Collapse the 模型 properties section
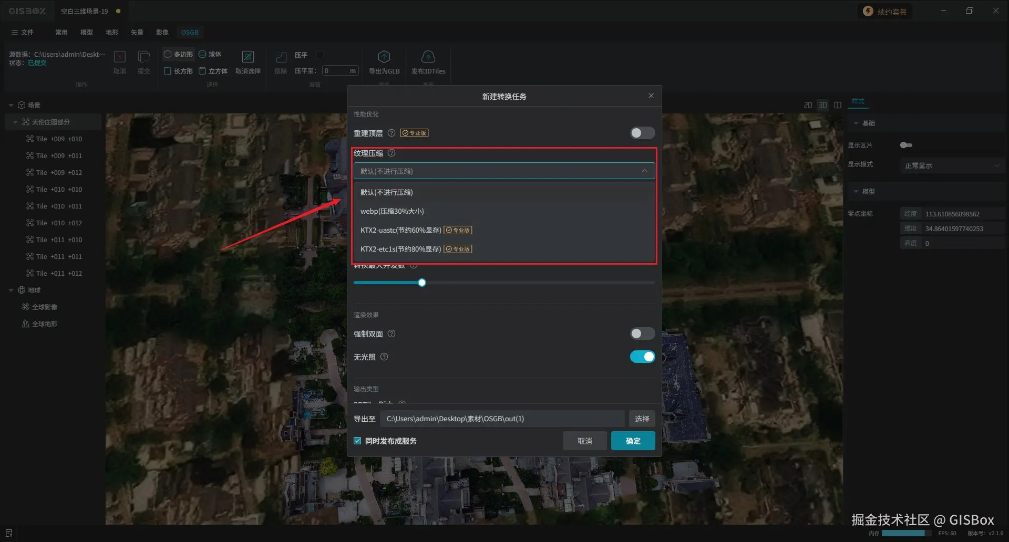The height and width of the screenshot is (542, 1009). point(856,191)
